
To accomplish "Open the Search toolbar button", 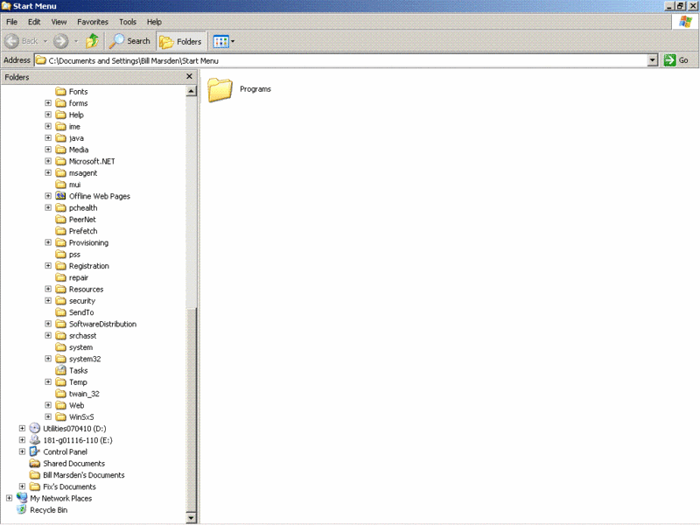I will pos(129,41).
